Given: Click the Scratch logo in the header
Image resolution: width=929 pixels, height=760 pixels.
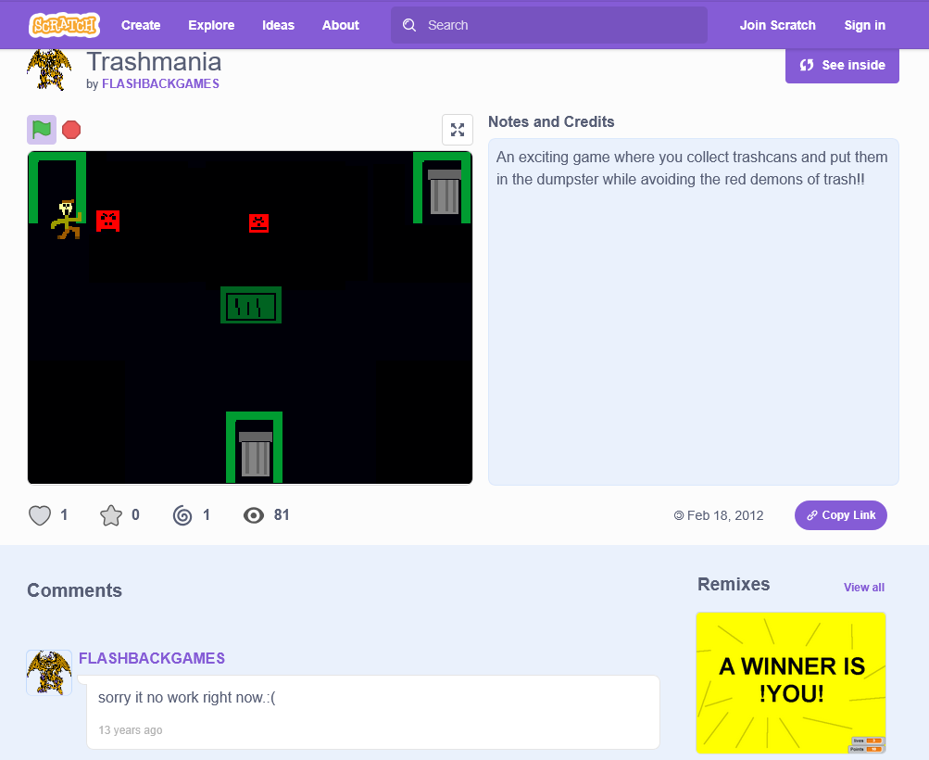Looking at the screenshot, I should [64, 25].
